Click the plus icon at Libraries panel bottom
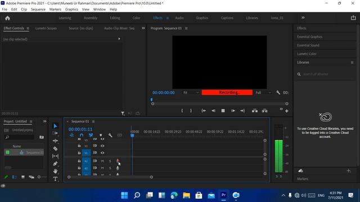 [349, 171]
